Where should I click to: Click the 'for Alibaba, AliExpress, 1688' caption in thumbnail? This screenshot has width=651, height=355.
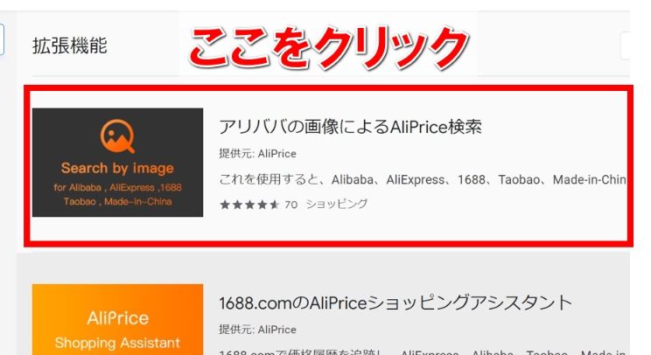117,187
